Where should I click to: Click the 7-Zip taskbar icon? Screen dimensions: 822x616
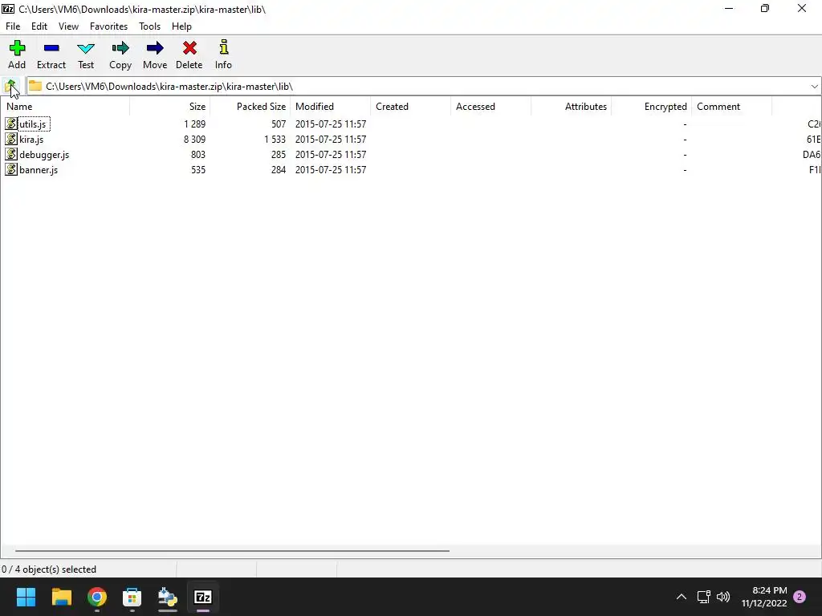[x=203, y=597]
